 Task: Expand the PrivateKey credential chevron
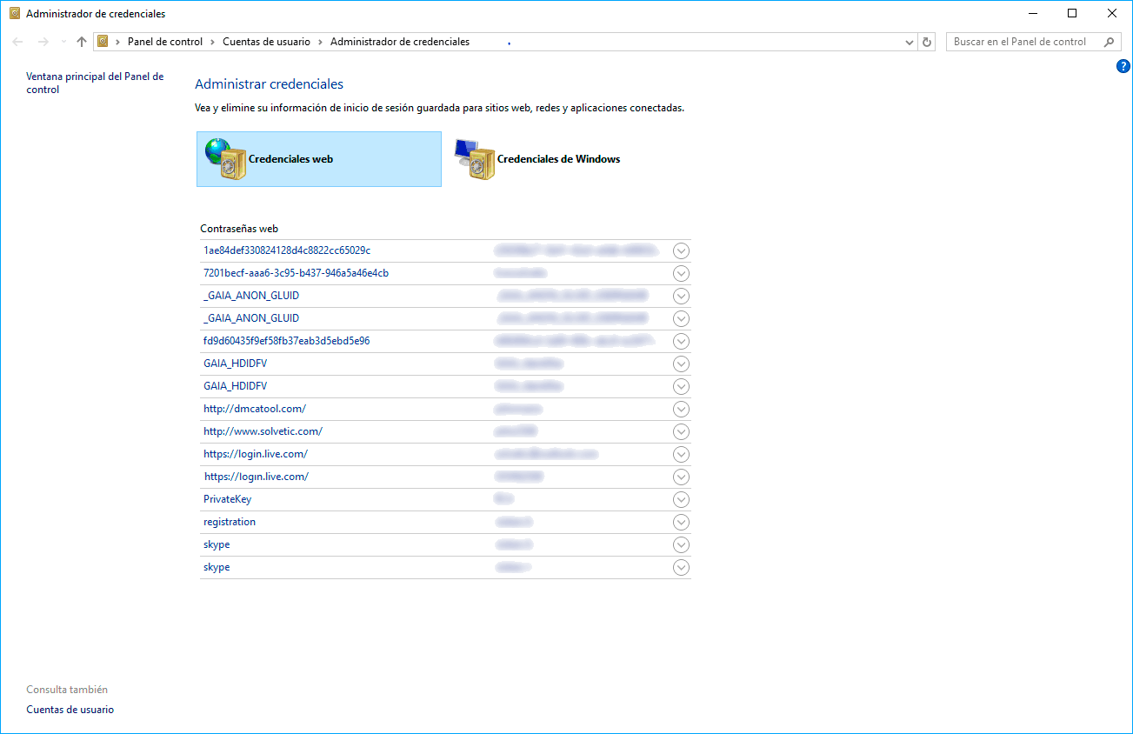point(682,499)
